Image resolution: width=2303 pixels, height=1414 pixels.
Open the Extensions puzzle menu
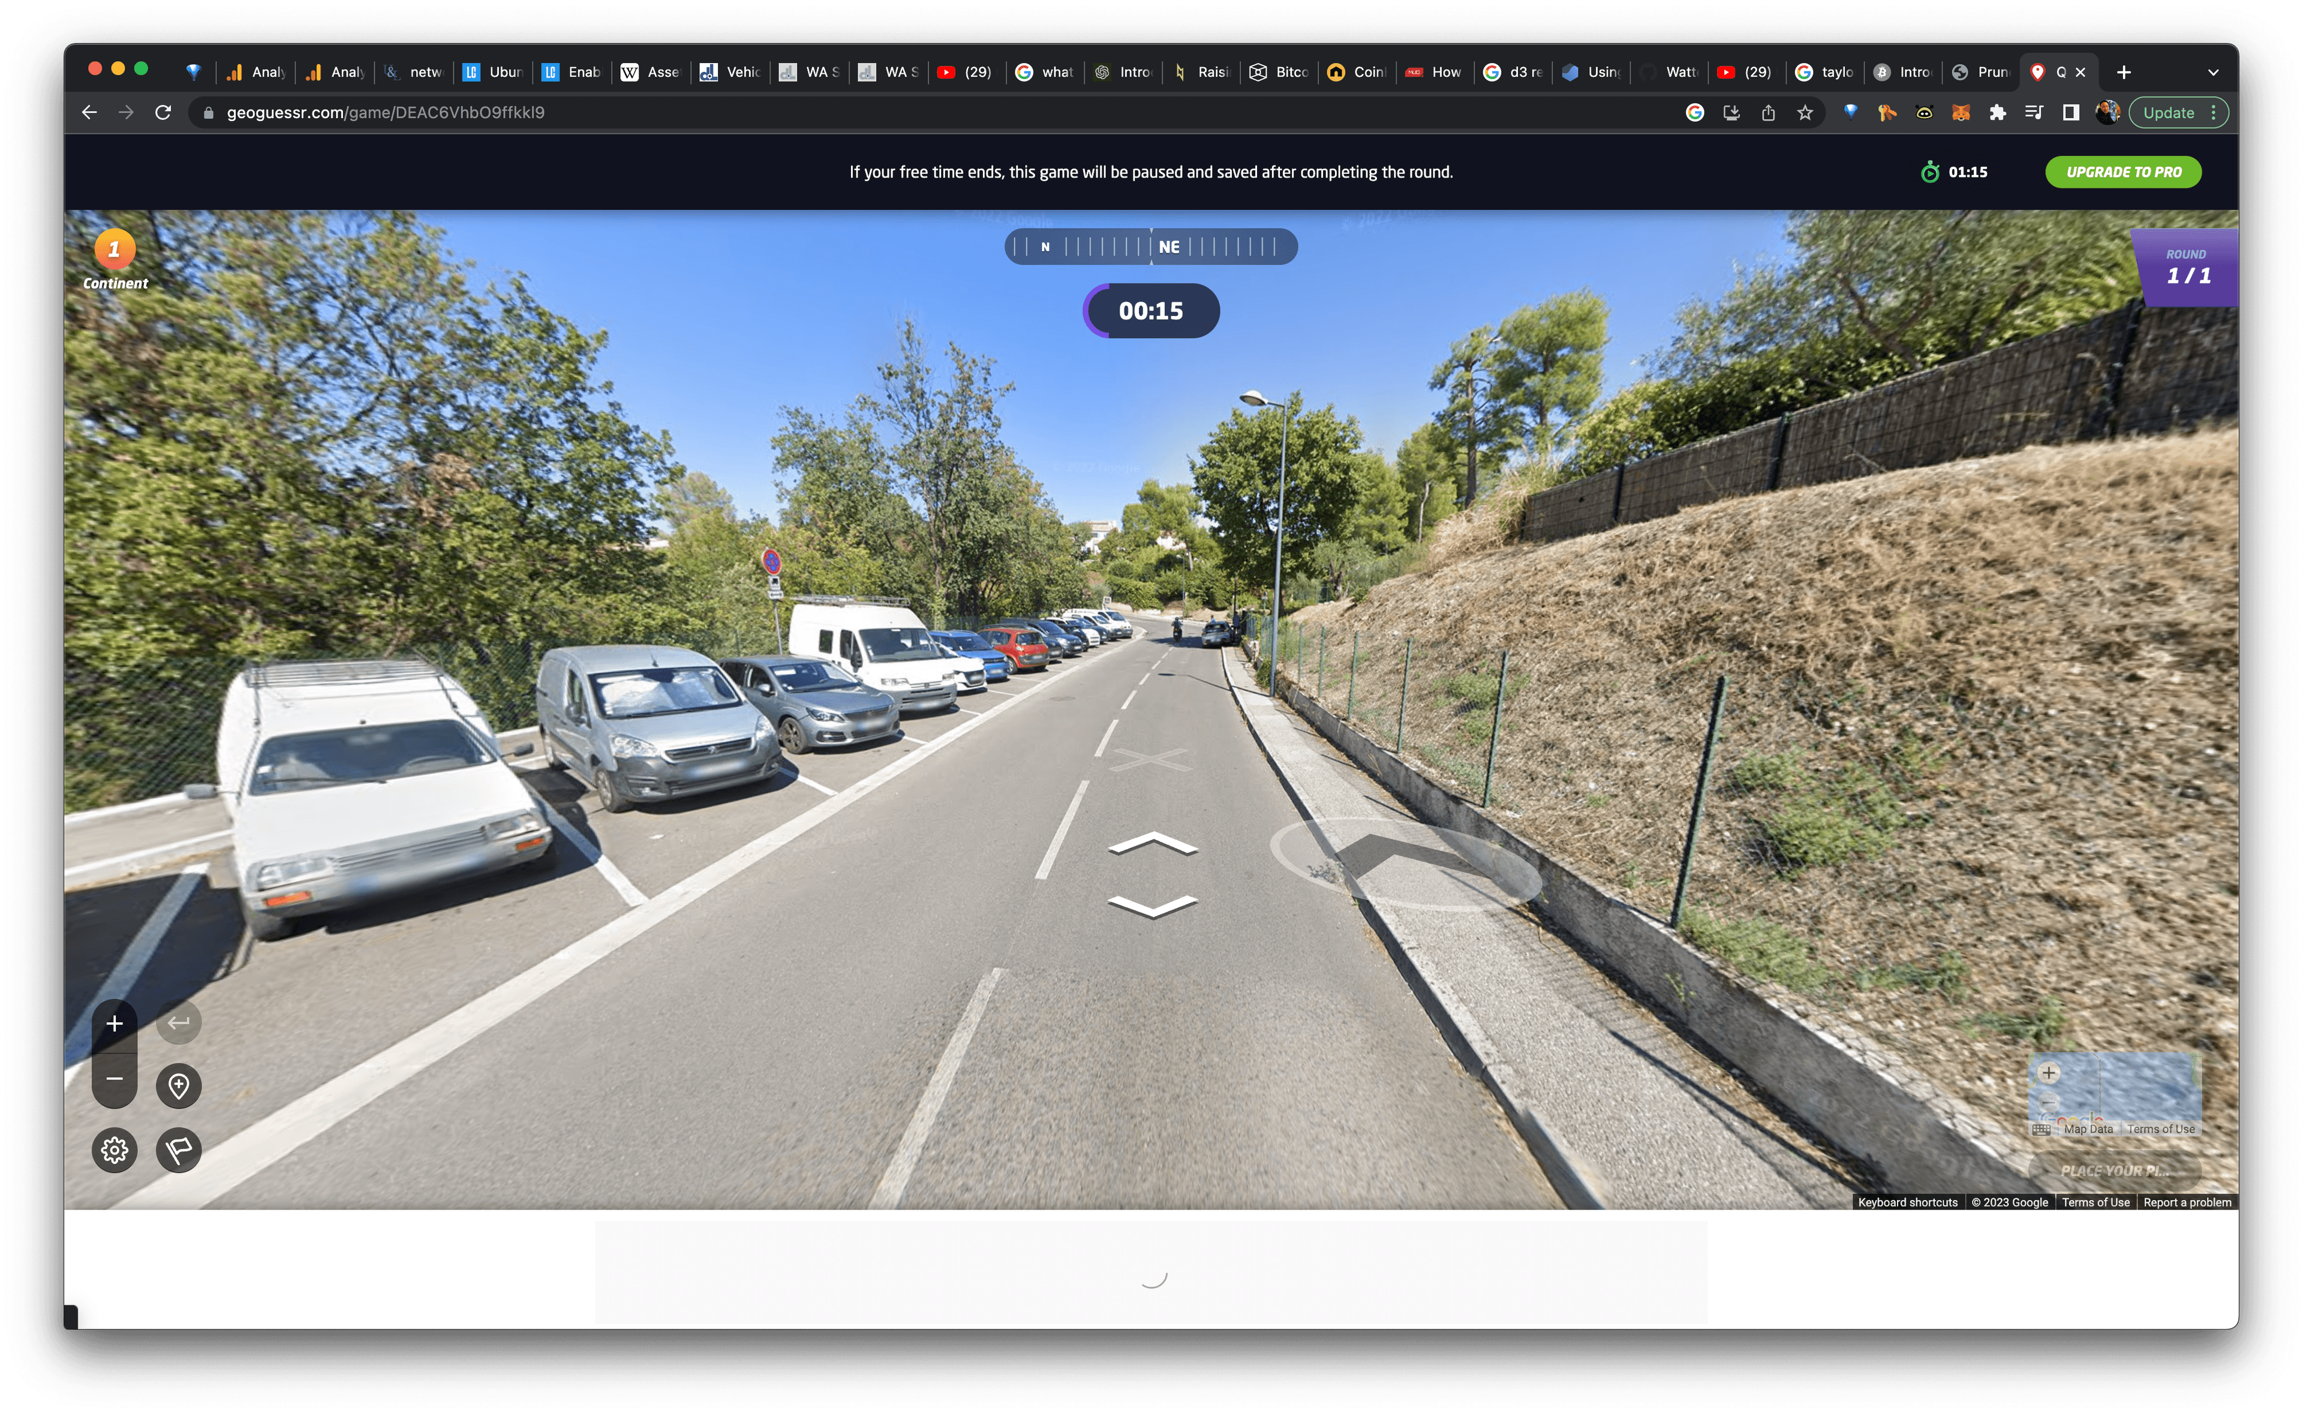click(x=1997, y=112)
